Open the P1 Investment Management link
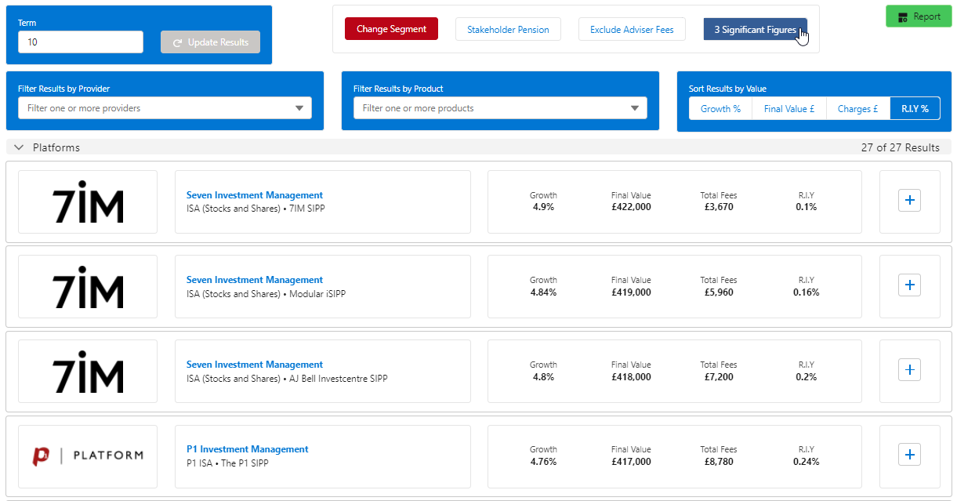Image resolution: width=957 pixels, height=501 pixels. coord(248,449)
